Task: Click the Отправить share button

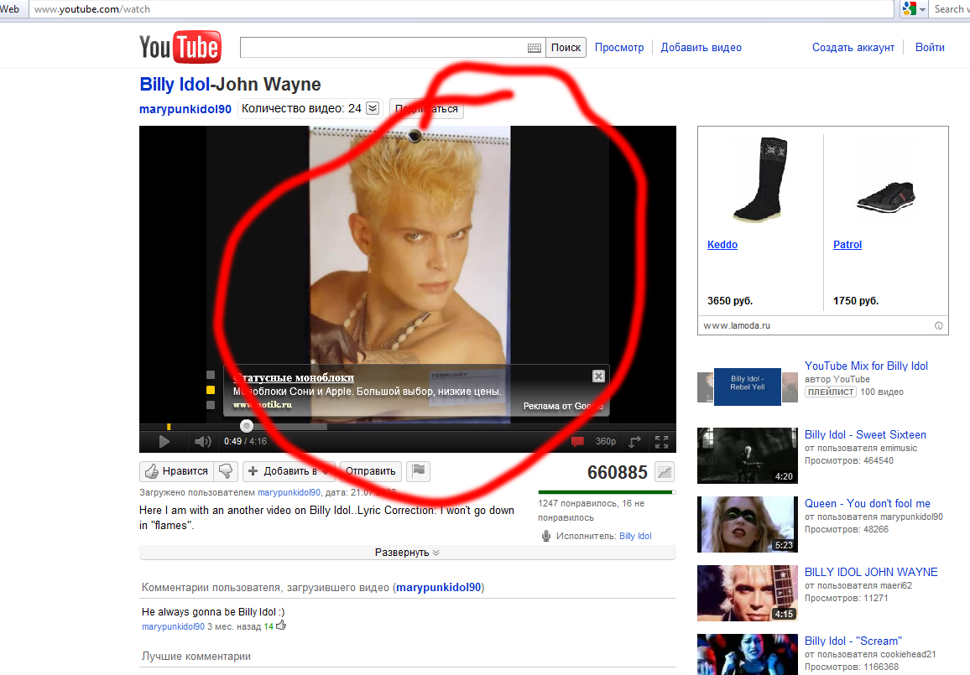Action: 371,471
